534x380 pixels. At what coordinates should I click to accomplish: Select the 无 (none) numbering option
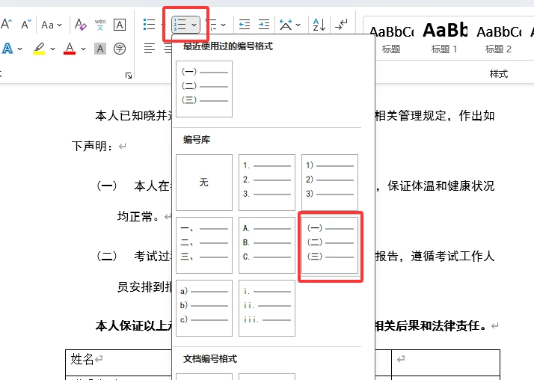(x=204, y=183)
